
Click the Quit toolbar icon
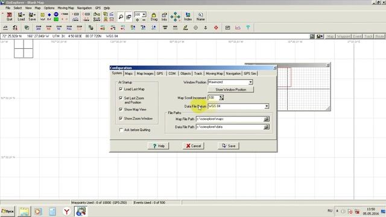[x=10, y=16]
